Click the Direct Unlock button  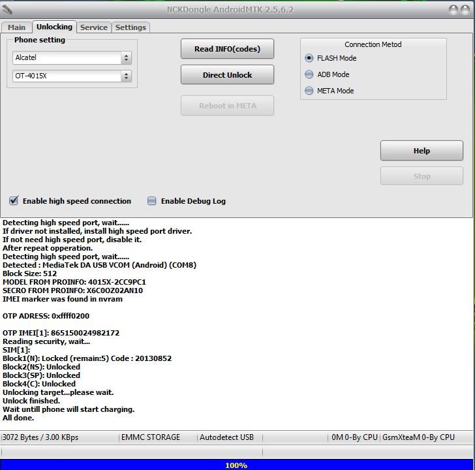pos(227,75)
